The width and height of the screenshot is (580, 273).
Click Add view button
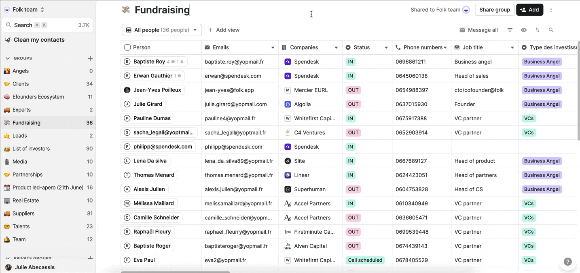pos(224,30)
